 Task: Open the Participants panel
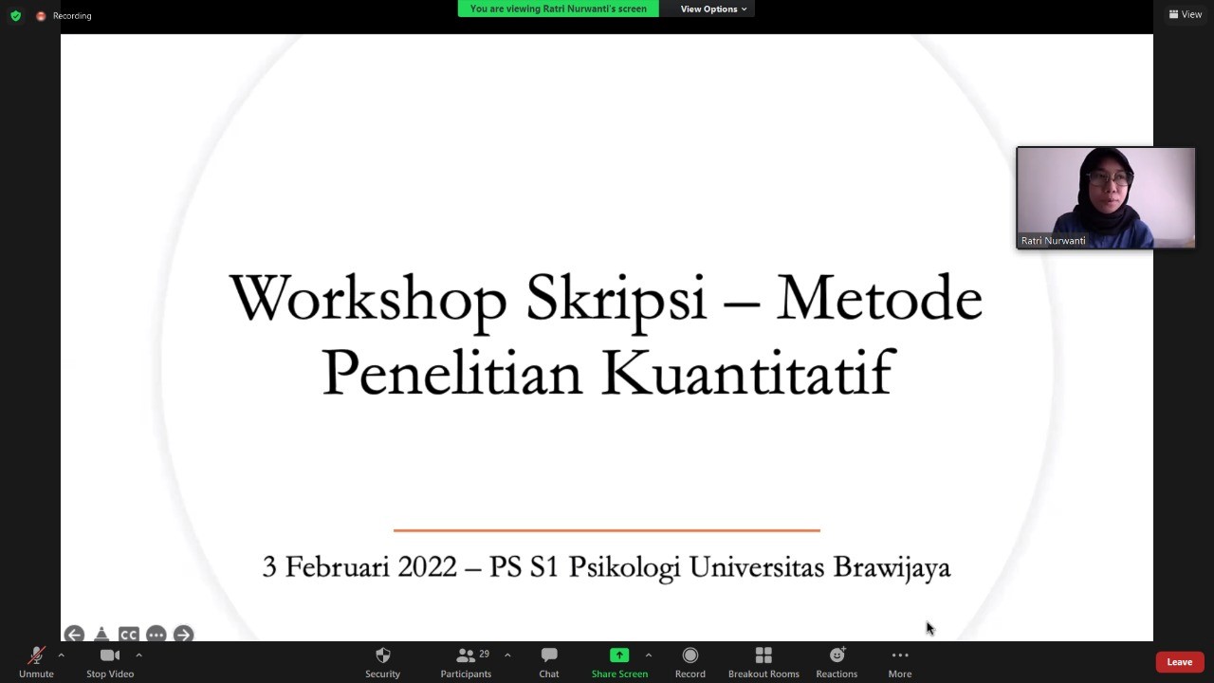466,662
